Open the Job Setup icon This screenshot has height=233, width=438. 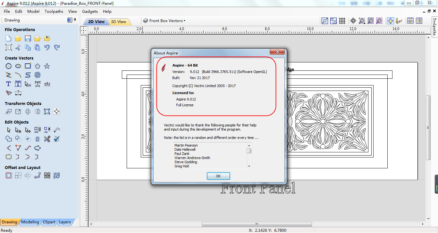point(9,47)
